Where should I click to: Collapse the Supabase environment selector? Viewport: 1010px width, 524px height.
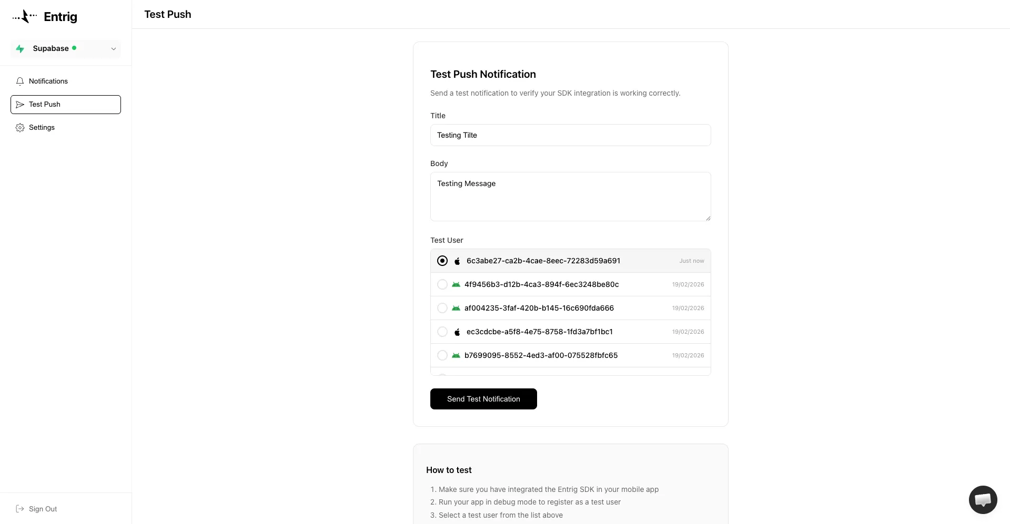coord(114,48)
